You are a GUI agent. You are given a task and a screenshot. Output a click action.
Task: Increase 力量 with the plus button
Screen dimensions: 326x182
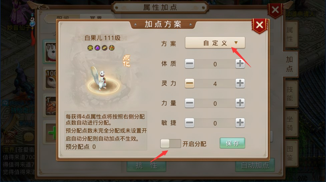240,103
